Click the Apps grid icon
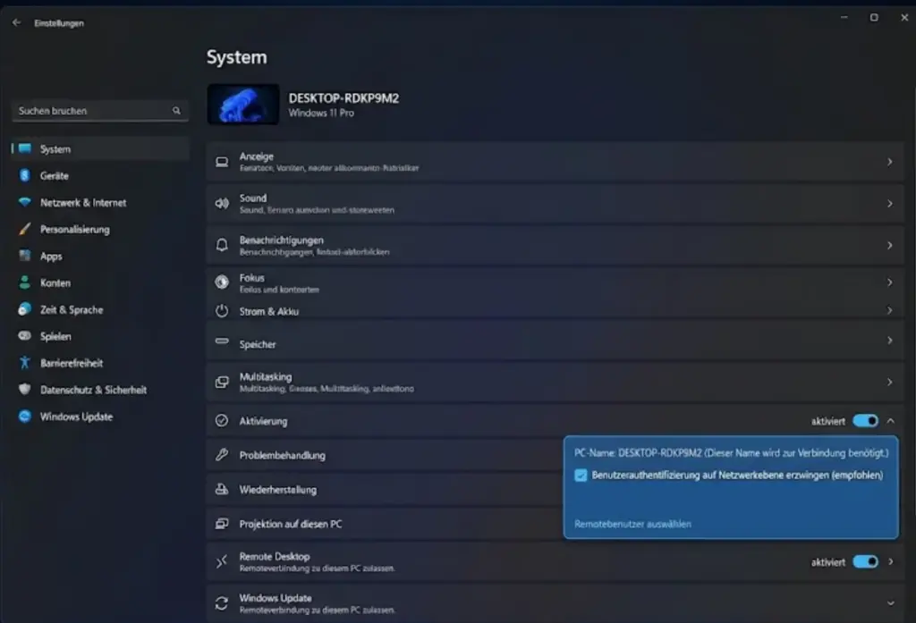The image size is (916, 623). 24,256
